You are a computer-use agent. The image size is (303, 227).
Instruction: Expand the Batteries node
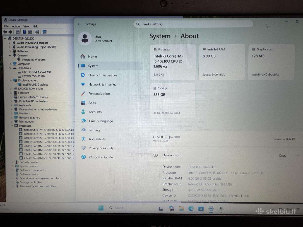tap(10, 51)
